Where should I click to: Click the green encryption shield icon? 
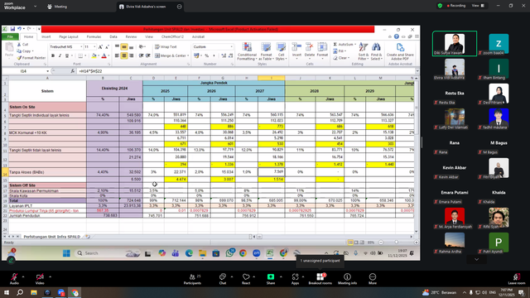pyautogui.click(x=440, y=6)
